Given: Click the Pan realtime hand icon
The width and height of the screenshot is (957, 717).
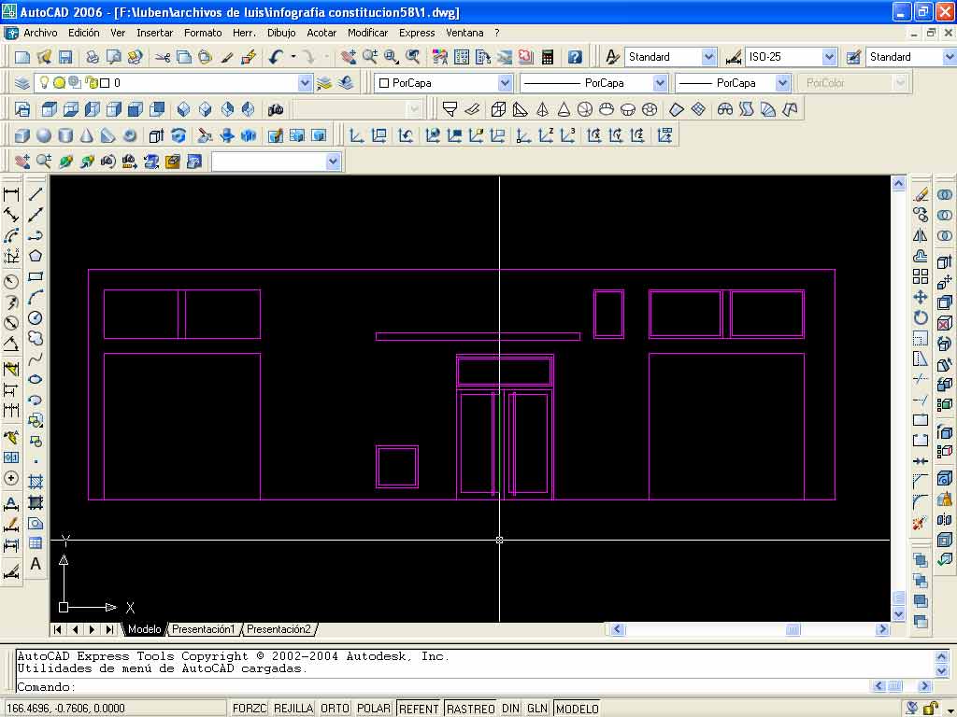Looking at the screenshot, I should 348,57.
